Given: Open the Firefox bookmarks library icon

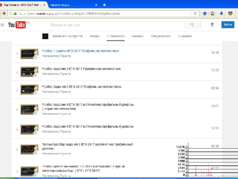Looking at the screenshot, I should 213,13.
